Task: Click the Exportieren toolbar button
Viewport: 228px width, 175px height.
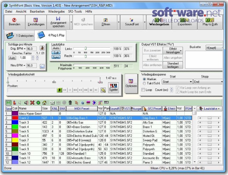Action: coord(184,22)
